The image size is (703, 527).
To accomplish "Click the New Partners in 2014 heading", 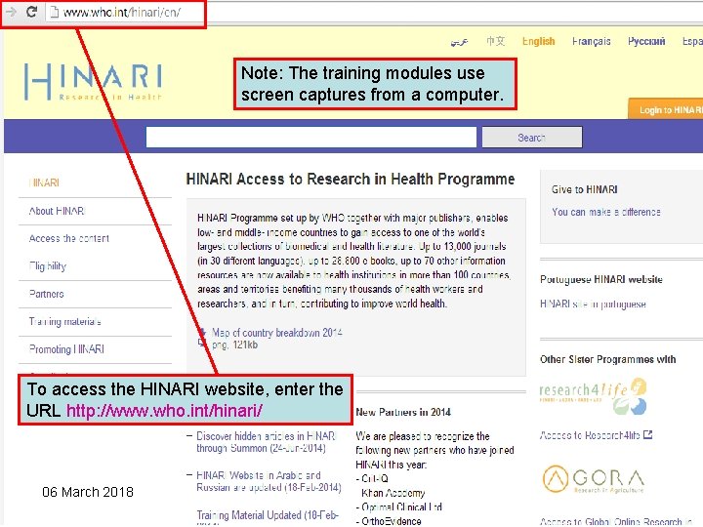I will (x=403, y=412).
